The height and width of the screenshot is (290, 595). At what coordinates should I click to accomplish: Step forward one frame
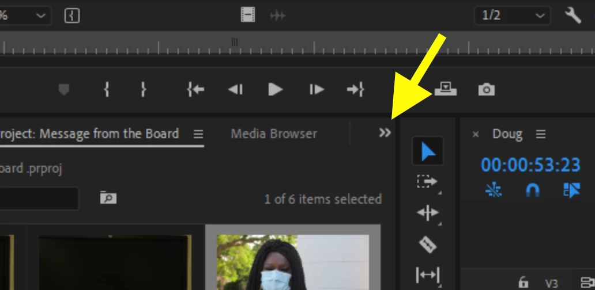pos(317,90)
